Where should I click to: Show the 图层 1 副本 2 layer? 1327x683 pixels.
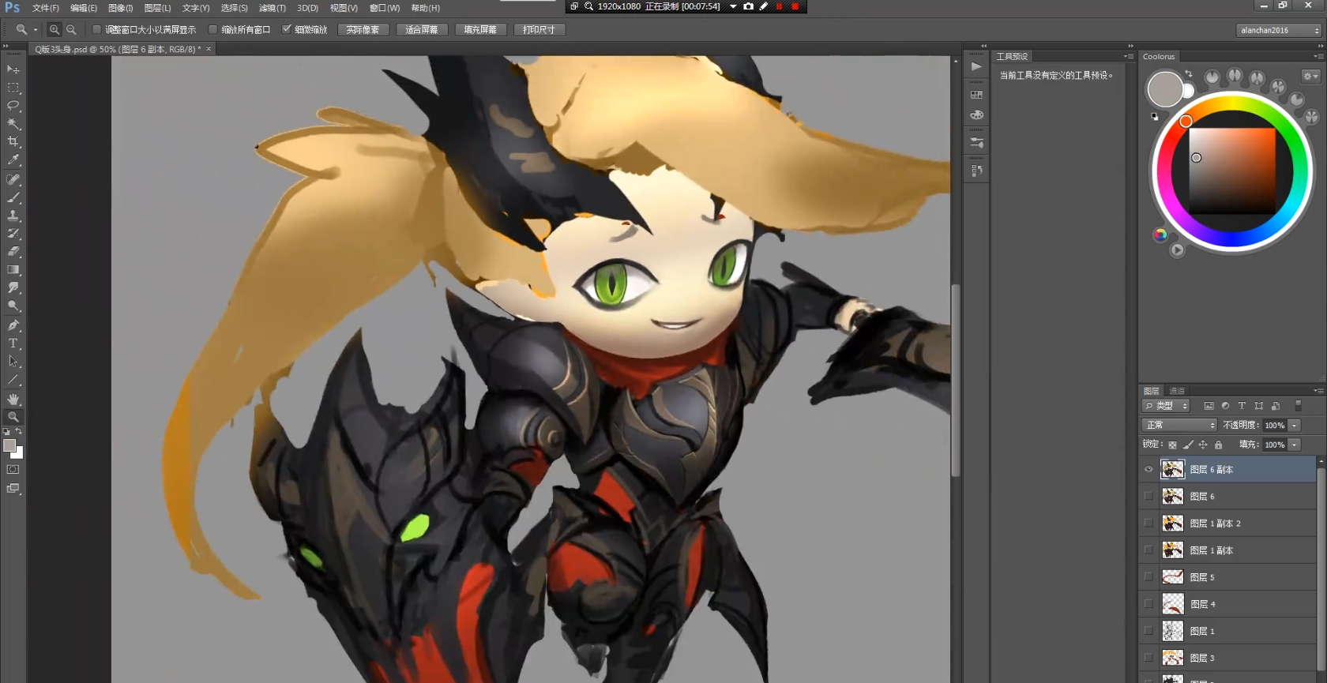click(1148, 524)
